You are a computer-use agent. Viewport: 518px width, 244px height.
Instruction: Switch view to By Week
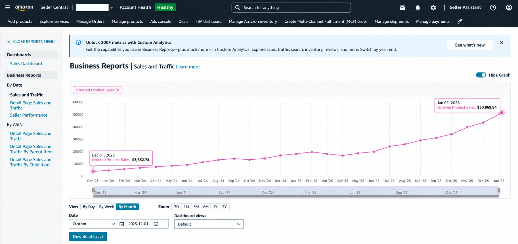click(x=106, y=207)
